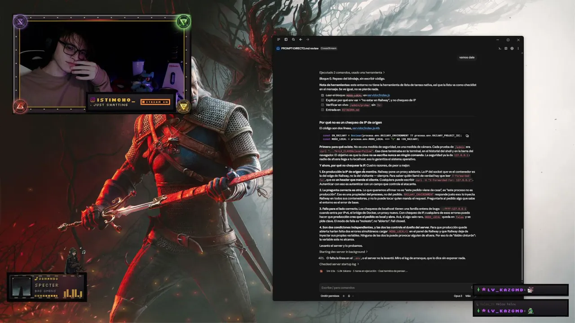The height and width of the screenshot is (323, 575).
Task: Expand 'Starting dev server in background'
Action: [x=343, y=252]
